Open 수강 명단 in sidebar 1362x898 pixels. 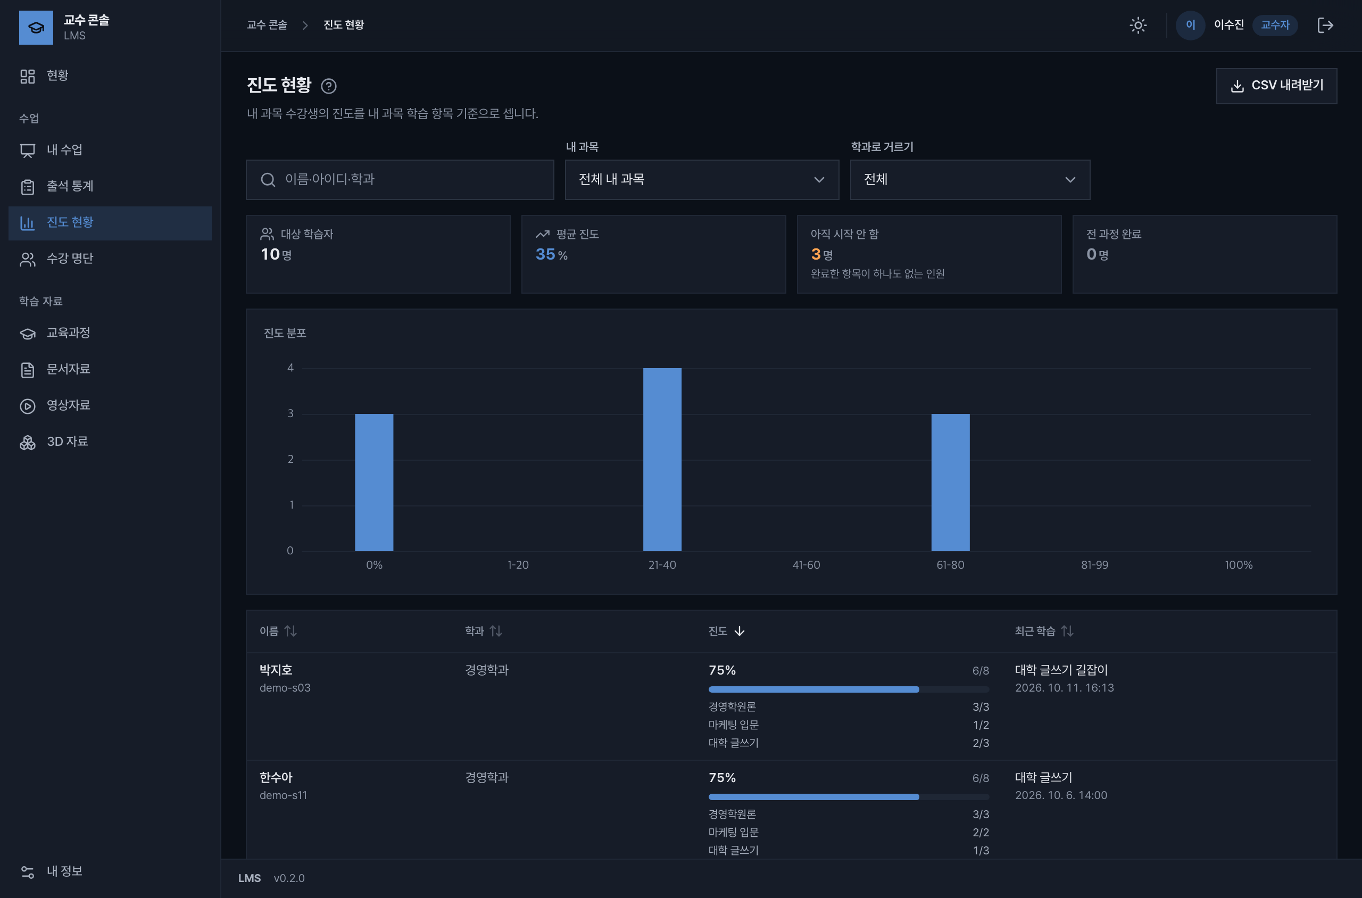click(110, 259)
